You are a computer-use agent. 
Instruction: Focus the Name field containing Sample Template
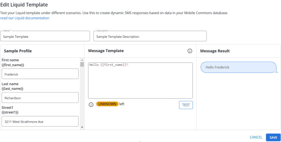coord(45,36)
